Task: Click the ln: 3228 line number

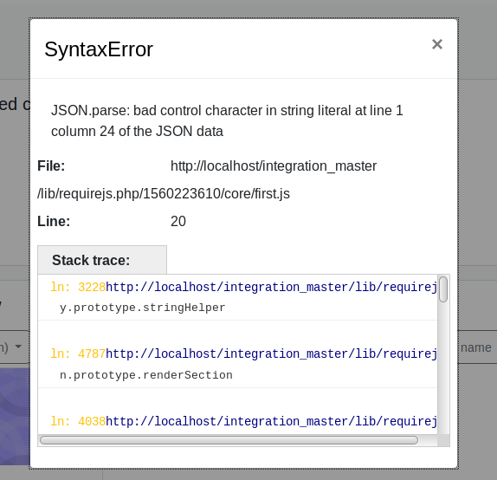Action: [78, 287]
